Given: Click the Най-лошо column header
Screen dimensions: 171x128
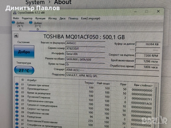Looking at the screenshot, I should tap(103, 83).
